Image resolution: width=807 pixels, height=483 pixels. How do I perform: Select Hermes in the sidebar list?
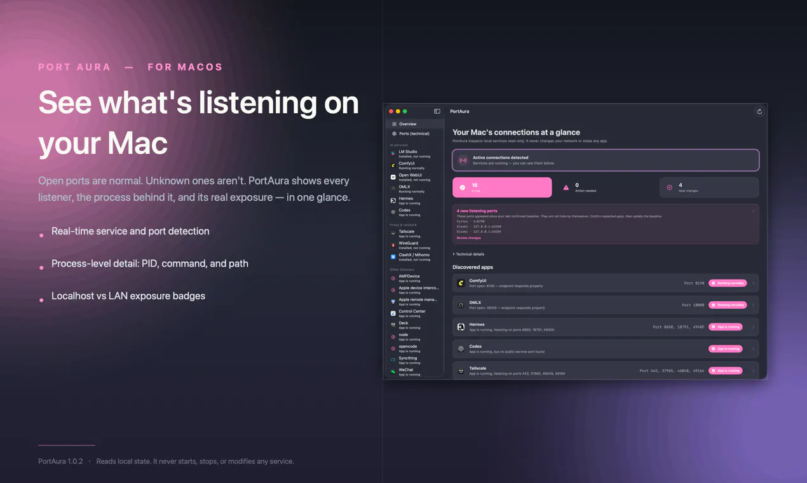pyautogui.click(x=415, y=200)
